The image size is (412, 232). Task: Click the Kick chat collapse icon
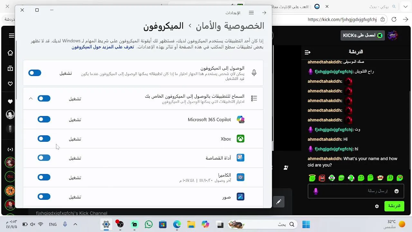[307, 52]
